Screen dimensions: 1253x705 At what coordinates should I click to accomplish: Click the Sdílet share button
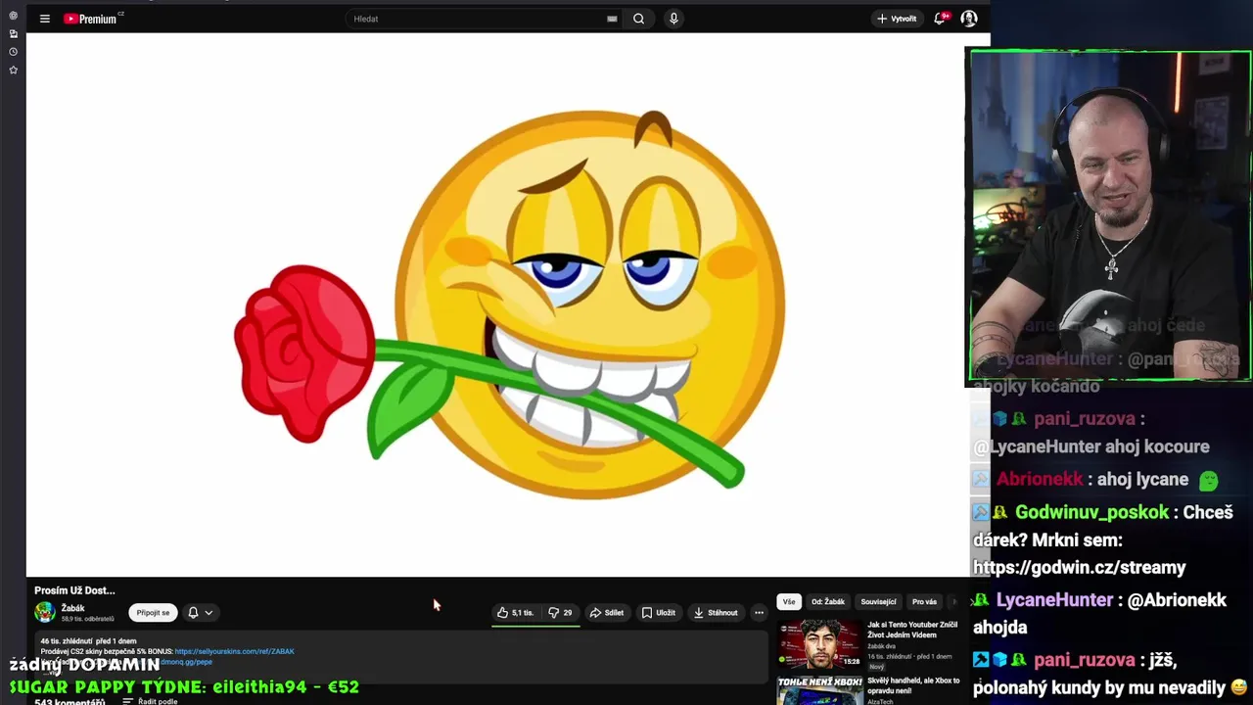point(606,613)
